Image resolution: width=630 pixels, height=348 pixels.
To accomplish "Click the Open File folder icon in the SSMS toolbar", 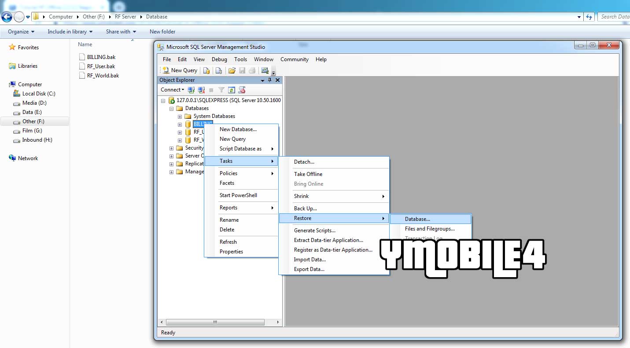I will [x=232, y=70].
